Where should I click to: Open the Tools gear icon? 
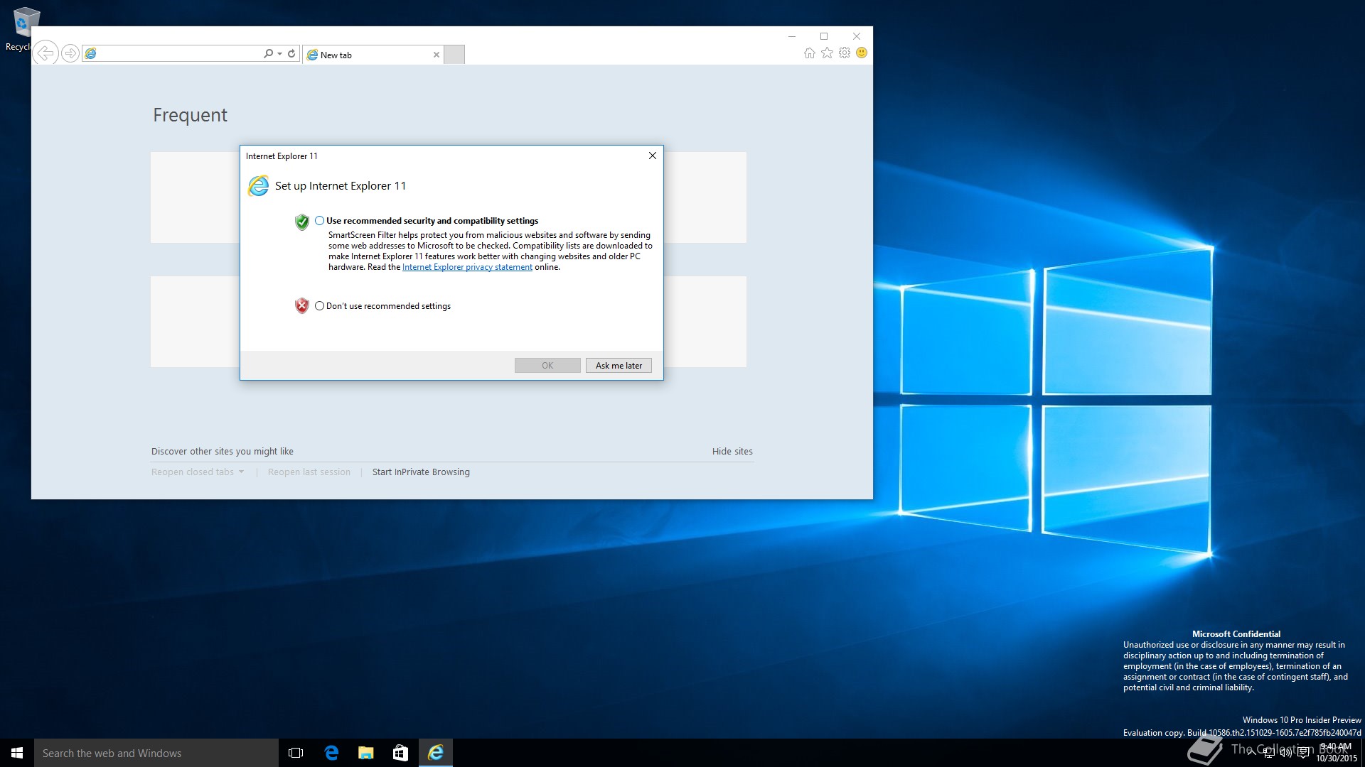[x=845, y=53]
